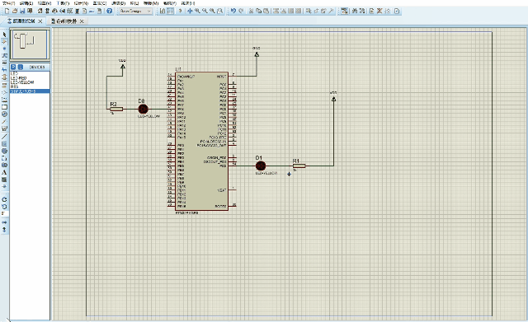
Task: Zoom in on the schematic
Action: 197,11
